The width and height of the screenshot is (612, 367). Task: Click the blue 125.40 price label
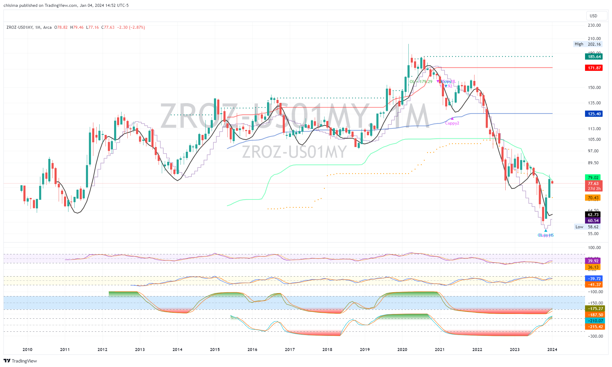click(594, 114)
